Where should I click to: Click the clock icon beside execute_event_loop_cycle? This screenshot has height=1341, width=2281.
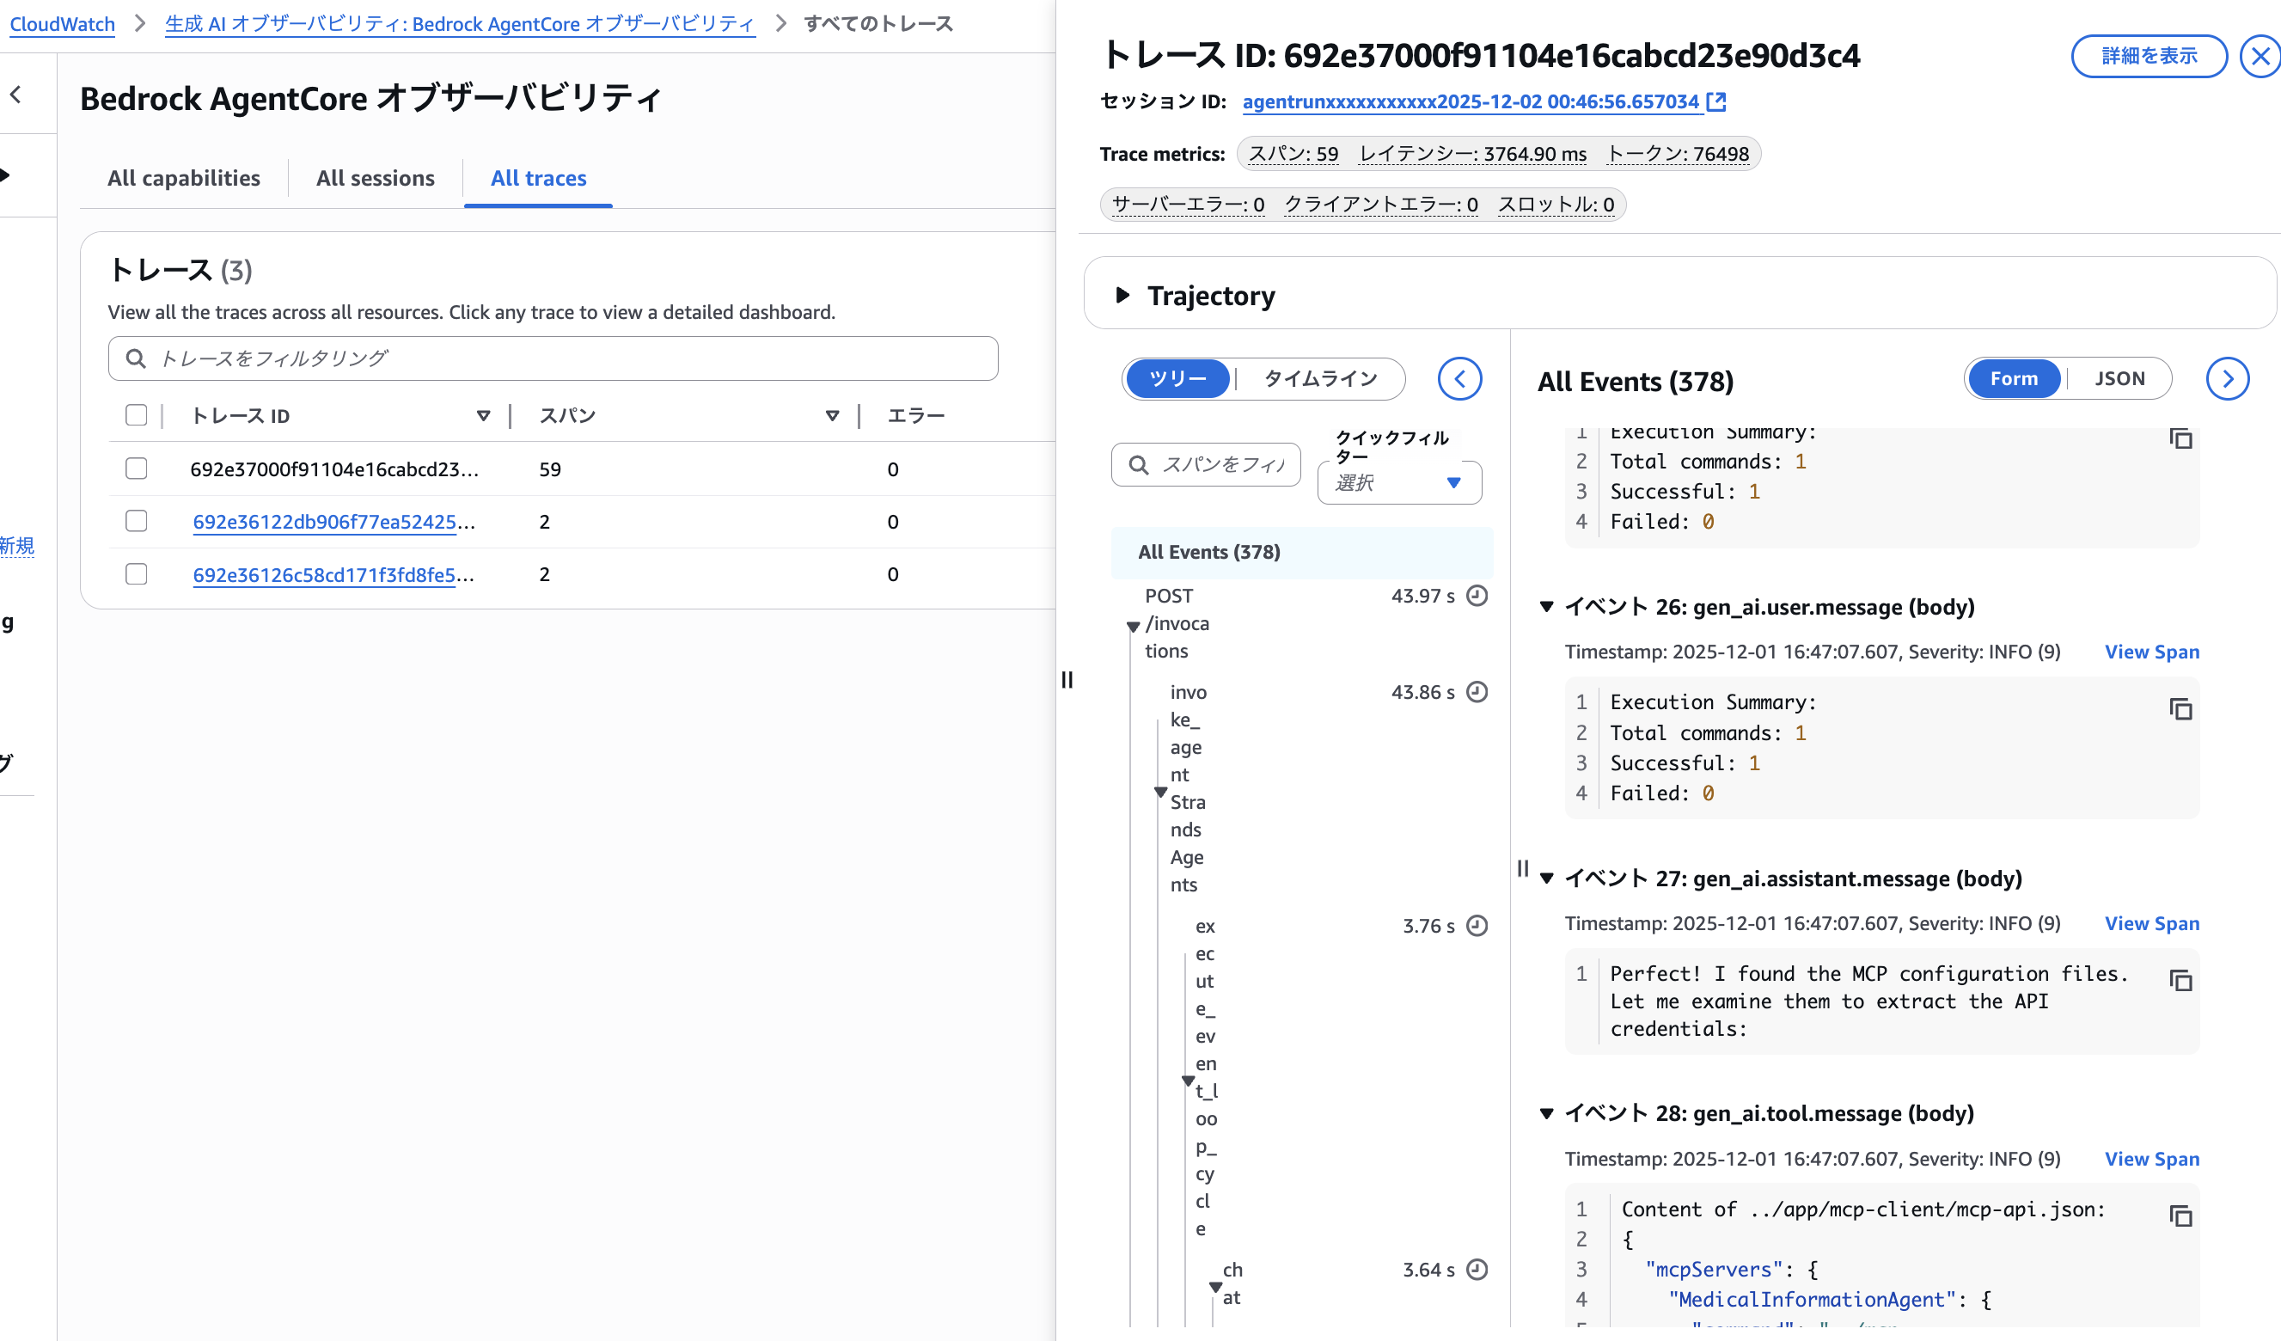pyautogui.click(x=1477, y=926)
